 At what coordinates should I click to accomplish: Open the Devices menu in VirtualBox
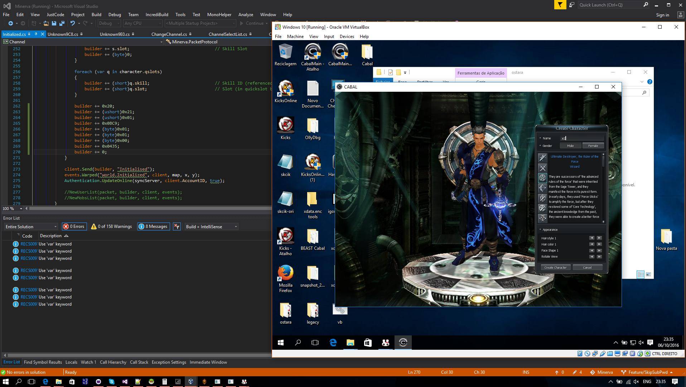pyautogui.click(x=347, y=37)
